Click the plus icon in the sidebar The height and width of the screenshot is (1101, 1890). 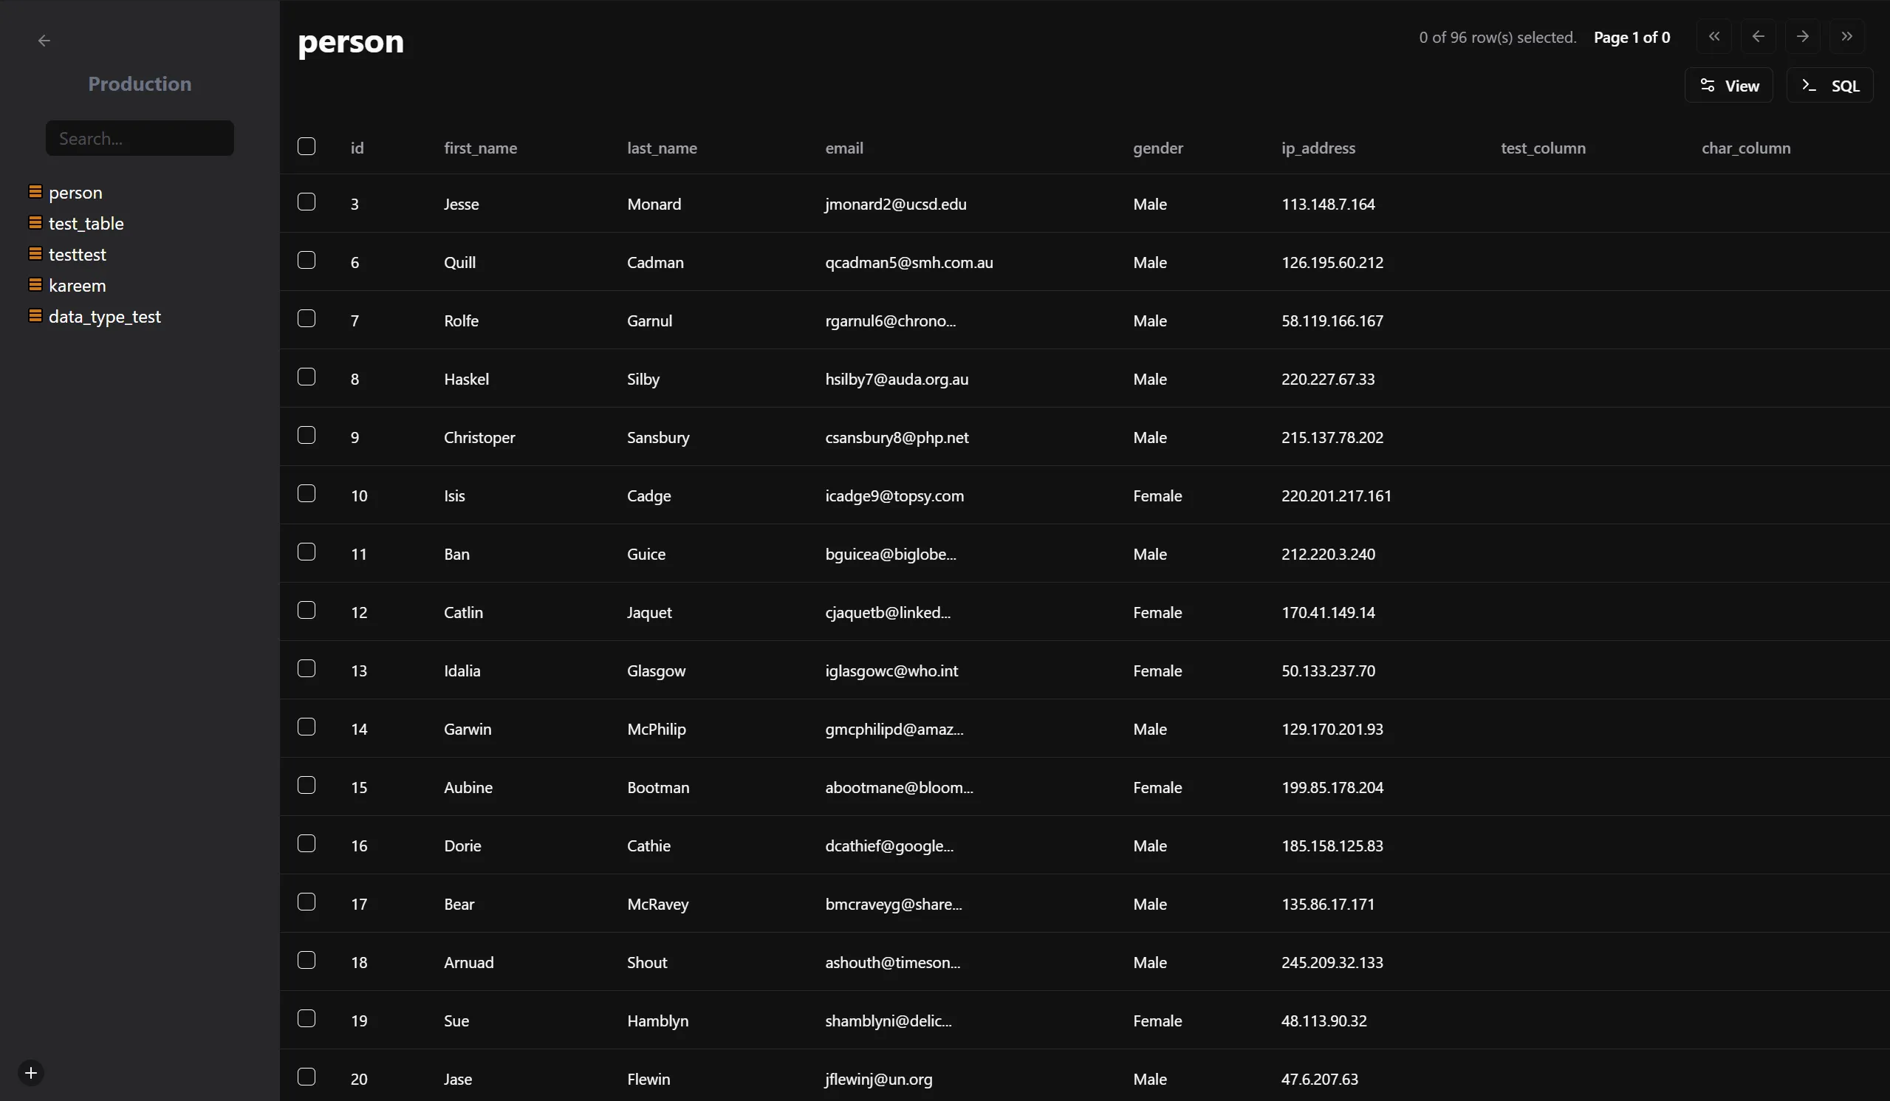point(31,1072)
